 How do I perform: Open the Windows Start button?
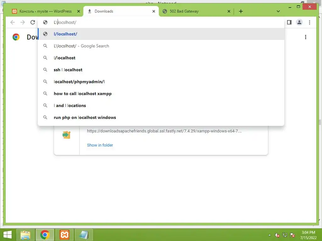pos(8,235)
